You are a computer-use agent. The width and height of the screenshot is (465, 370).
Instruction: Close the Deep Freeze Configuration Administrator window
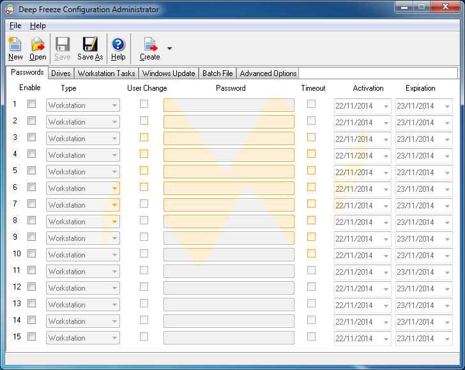(445, 7)
